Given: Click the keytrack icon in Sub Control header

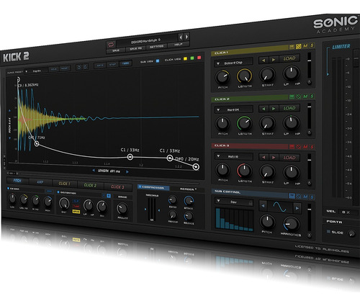Looking at the screenshot, I should pyautogui.click(x=292, y=196).
